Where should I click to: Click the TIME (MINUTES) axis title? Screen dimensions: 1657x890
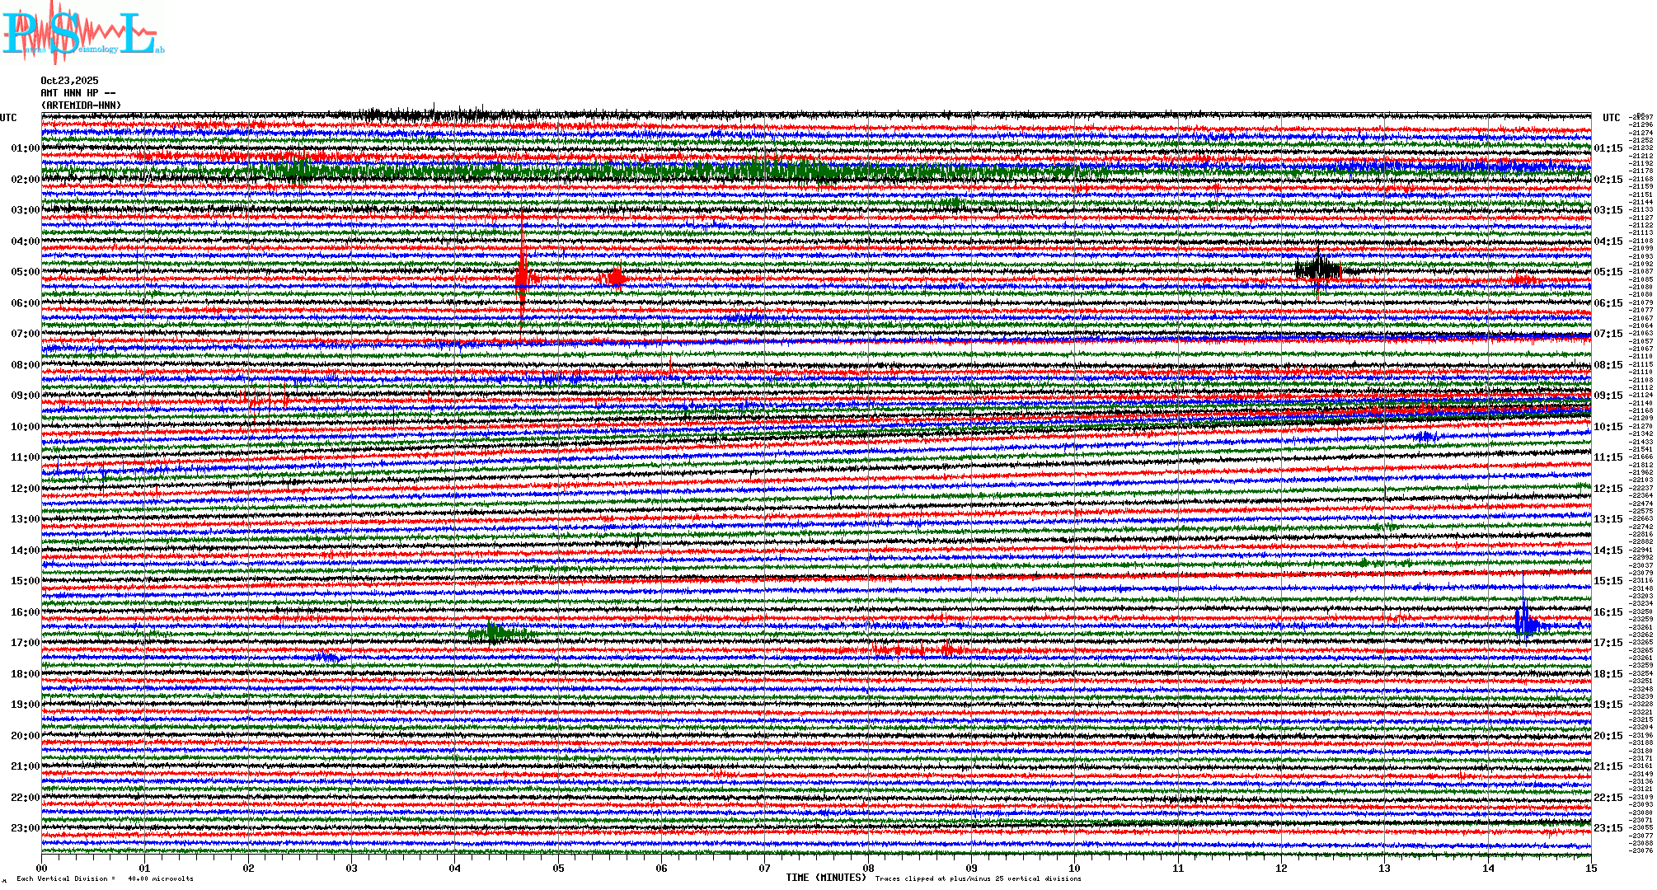coord(826,878)
